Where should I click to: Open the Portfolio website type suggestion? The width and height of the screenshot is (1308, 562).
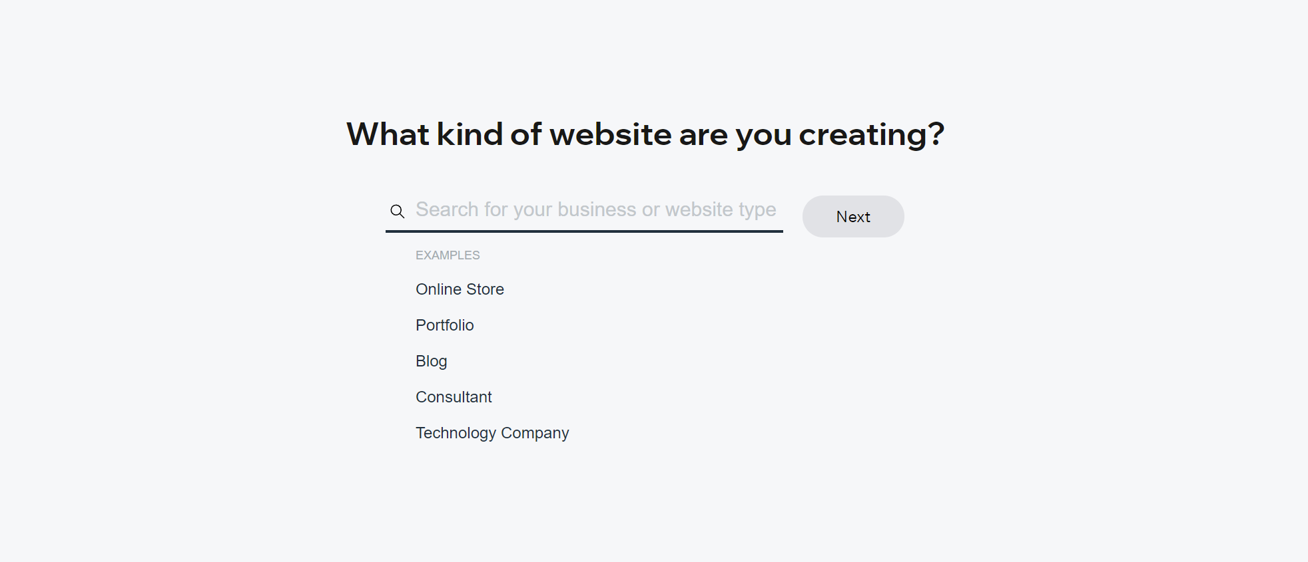click(444, 325)
